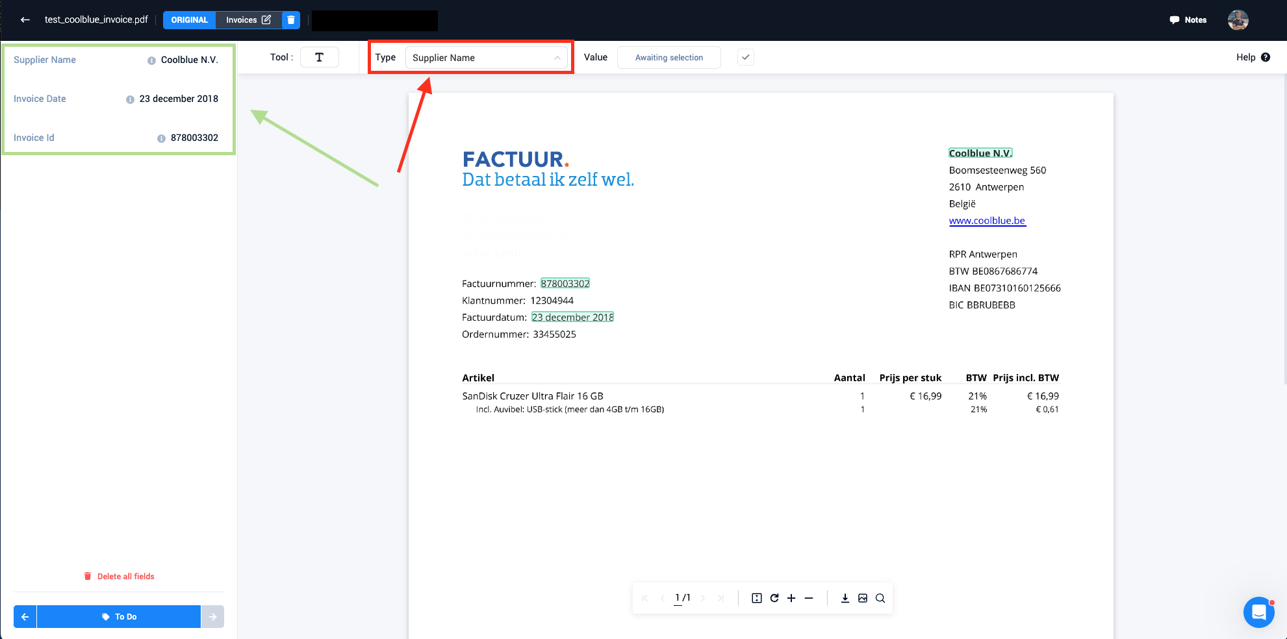Image resolution: width=1287 pixels, height=639 pixels.
Task: Click the ORIGINAL tab button
Action: click(x=189, y=20)
